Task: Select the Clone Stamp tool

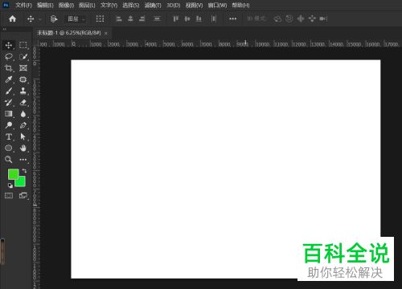Action: click(23, 91)
